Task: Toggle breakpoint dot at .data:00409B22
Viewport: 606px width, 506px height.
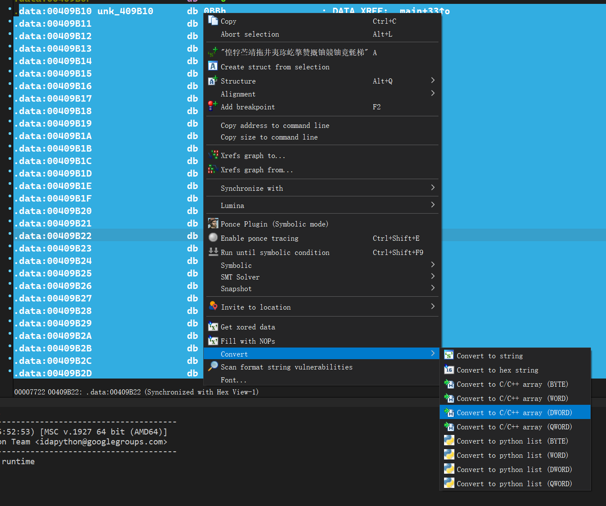Action: coord(10,233)
